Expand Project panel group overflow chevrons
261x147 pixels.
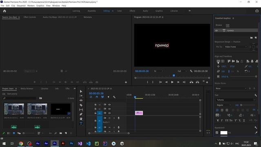[x=75, y=89]
